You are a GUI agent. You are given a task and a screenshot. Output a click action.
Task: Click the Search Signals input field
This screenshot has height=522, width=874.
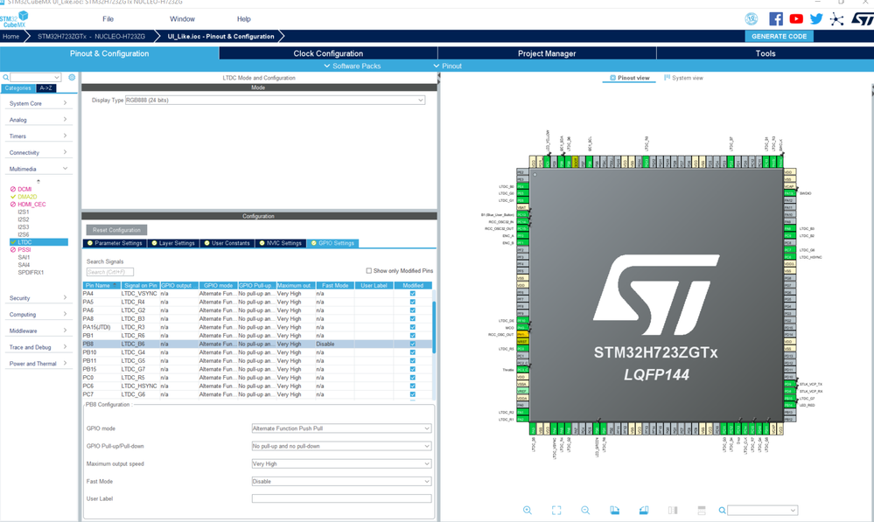coord(110,272)
